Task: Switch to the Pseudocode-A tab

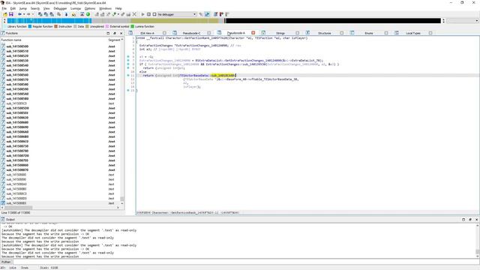Action: click(236, 33)
